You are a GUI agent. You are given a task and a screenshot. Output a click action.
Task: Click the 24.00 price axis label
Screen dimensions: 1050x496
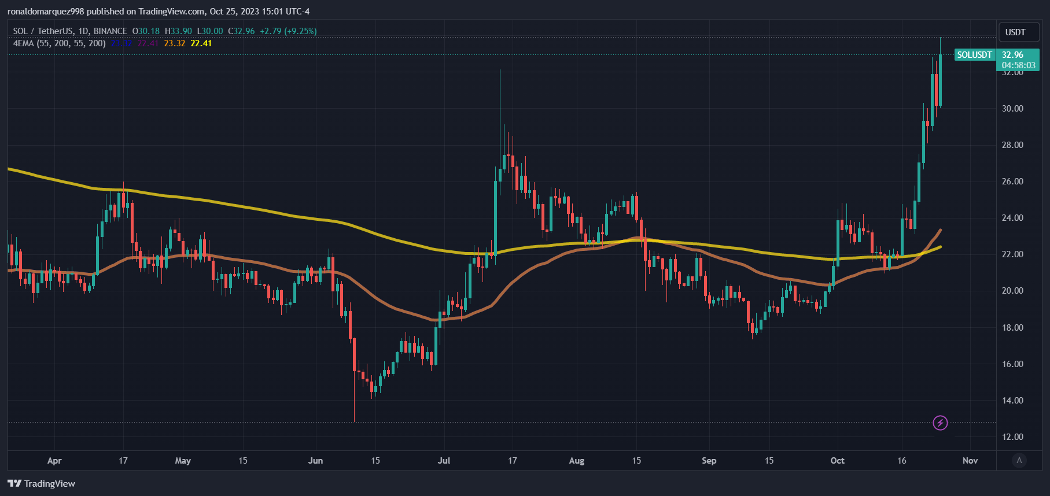tap(1012, 218)
